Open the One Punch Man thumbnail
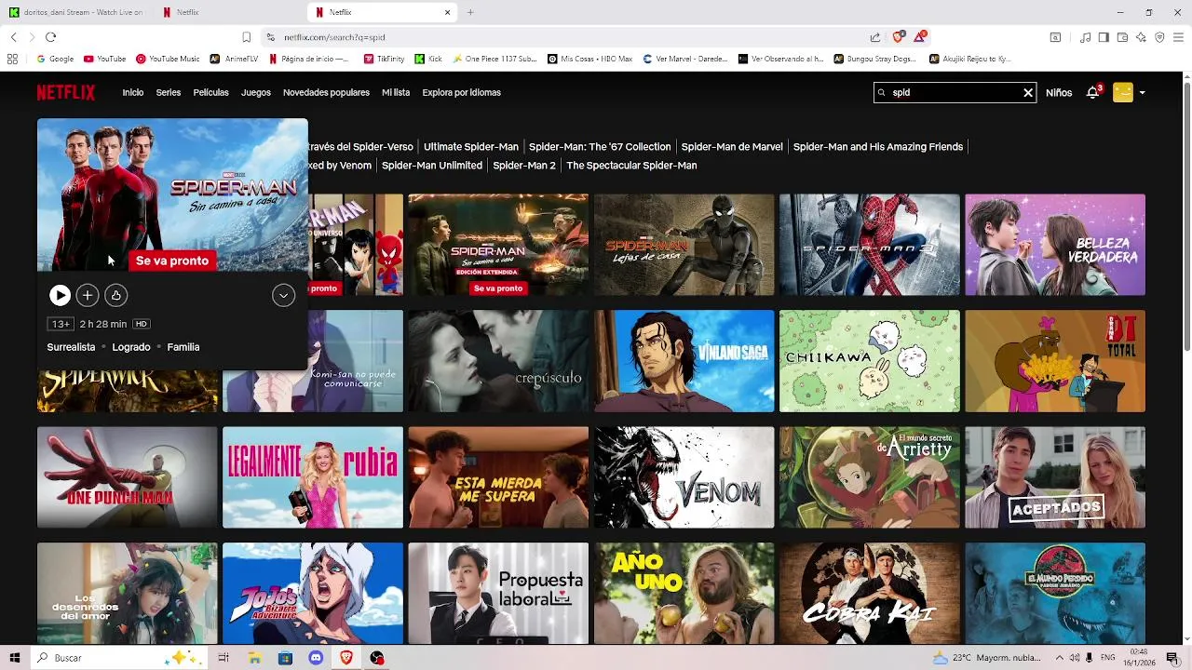1192x670 pixels. point(127,477)
